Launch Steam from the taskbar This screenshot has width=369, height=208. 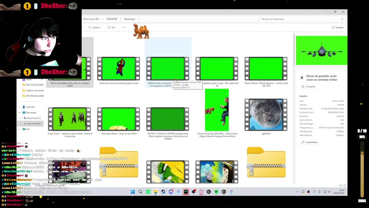163,192
